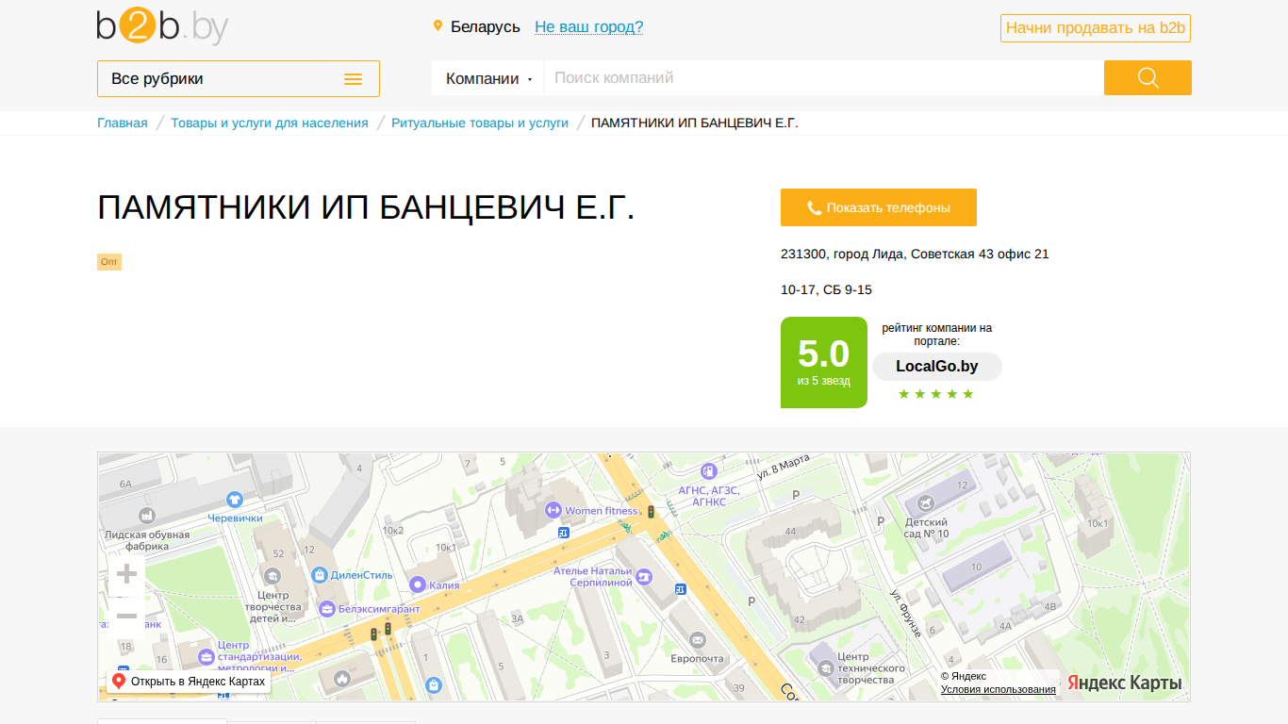This screenshot has width=1288, height=724.
Task: Open the Компании search type dropdown
Action: [488, 78]
